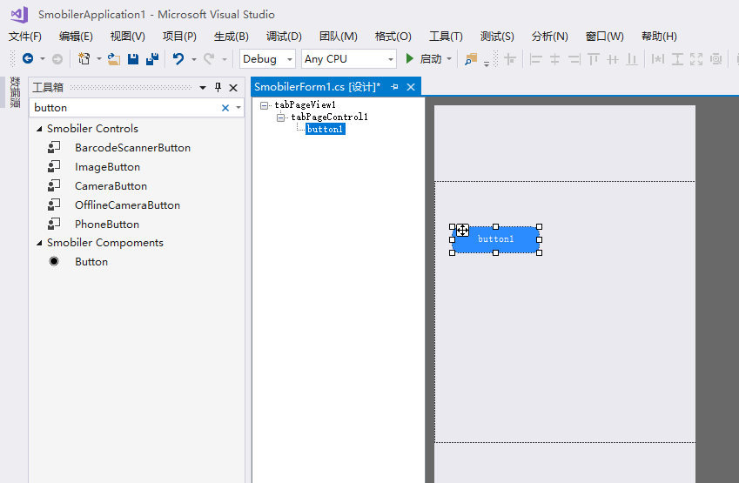Open the 窗口(W) menu
Viewport: 739px width, 483px height.
(605, 37)
